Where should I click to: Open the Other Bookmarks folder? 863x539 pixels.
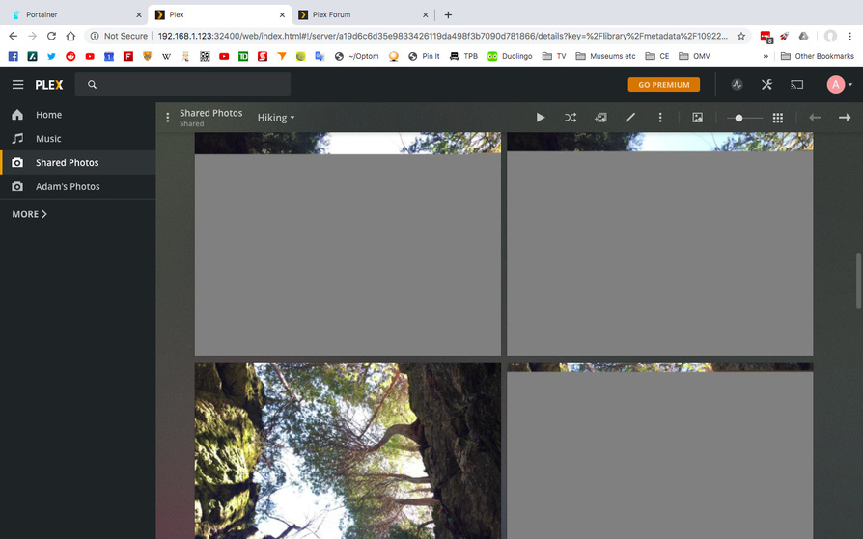[818, 56]
